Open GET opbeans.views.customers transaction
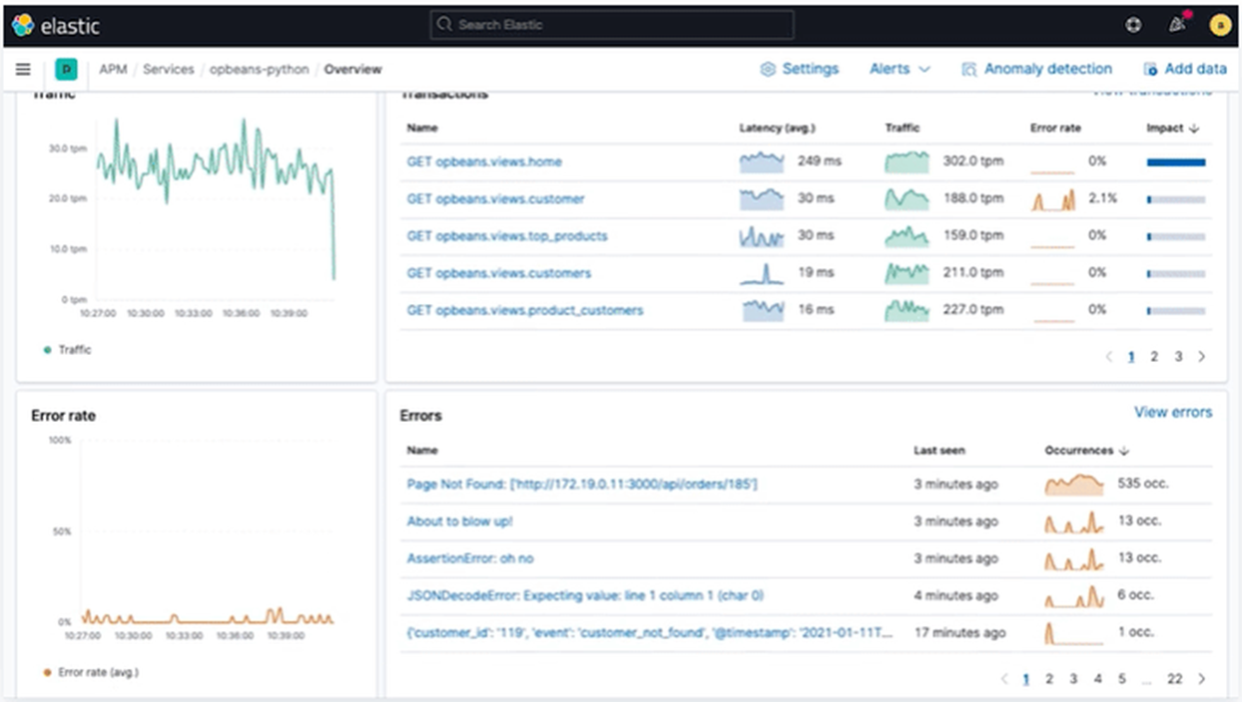 tap(498, 273)
